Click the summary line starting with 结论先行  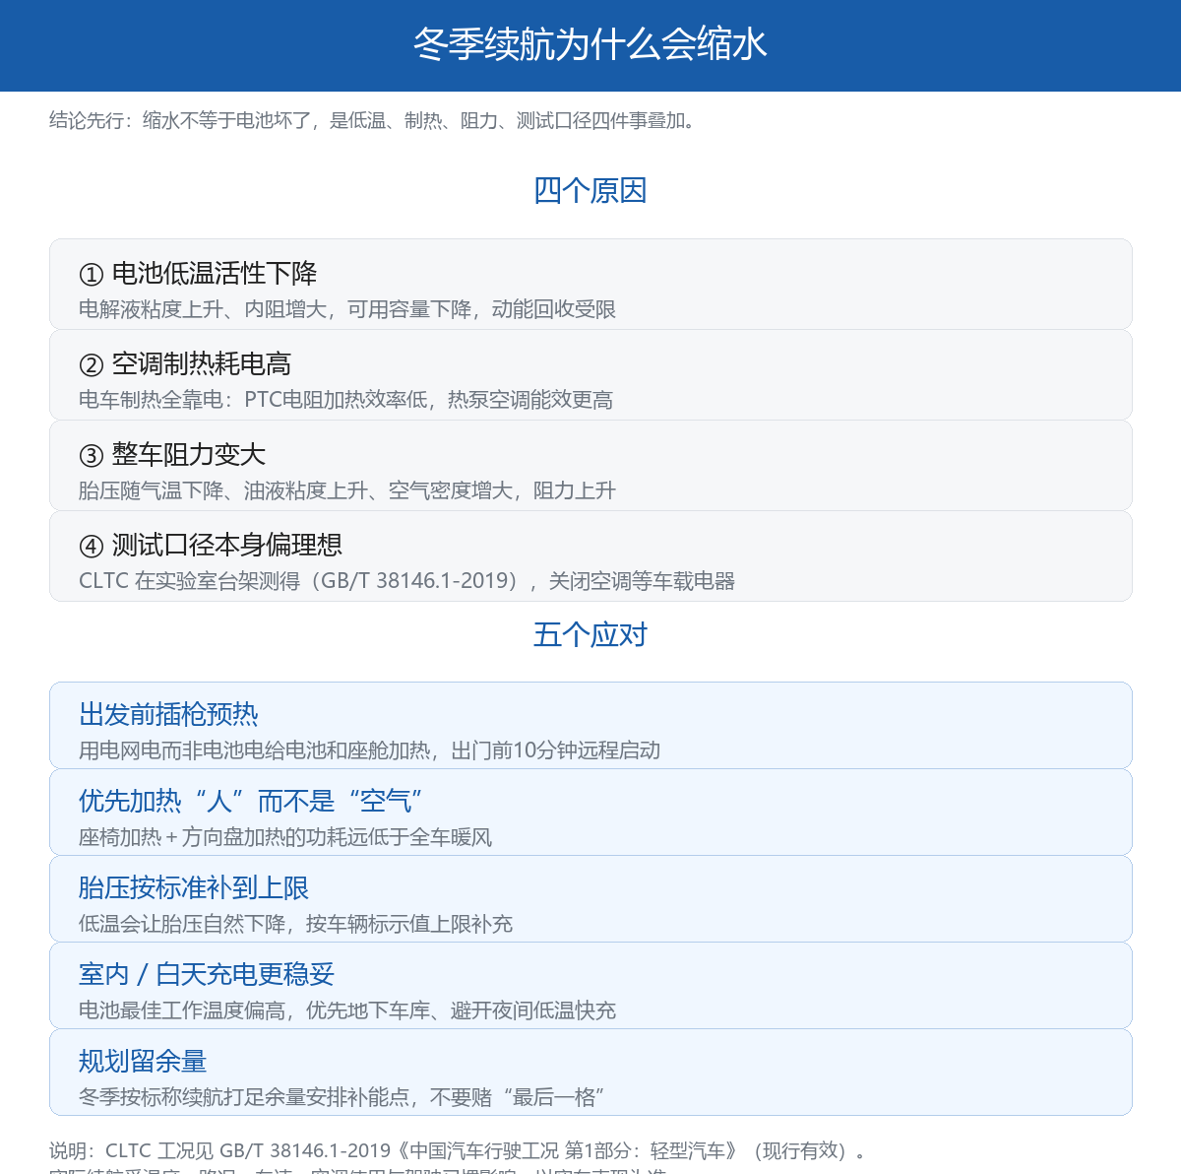pyautogui.click(x=375, y=120)
